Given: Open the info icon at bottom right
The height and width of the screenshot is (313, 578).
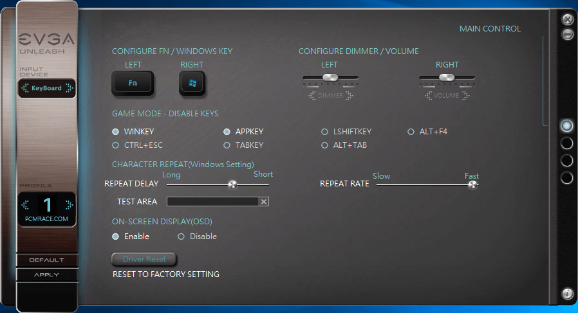Looking at the screenshot, I should click(567, 294).
